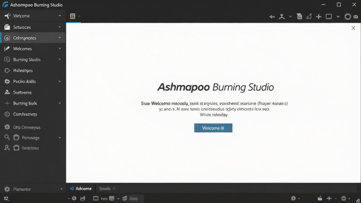Image resolution: width=361 pixels, height=203 pixels.
Task: Expand the Welcome sidebar chevron
Action: [x=60, y=16]
